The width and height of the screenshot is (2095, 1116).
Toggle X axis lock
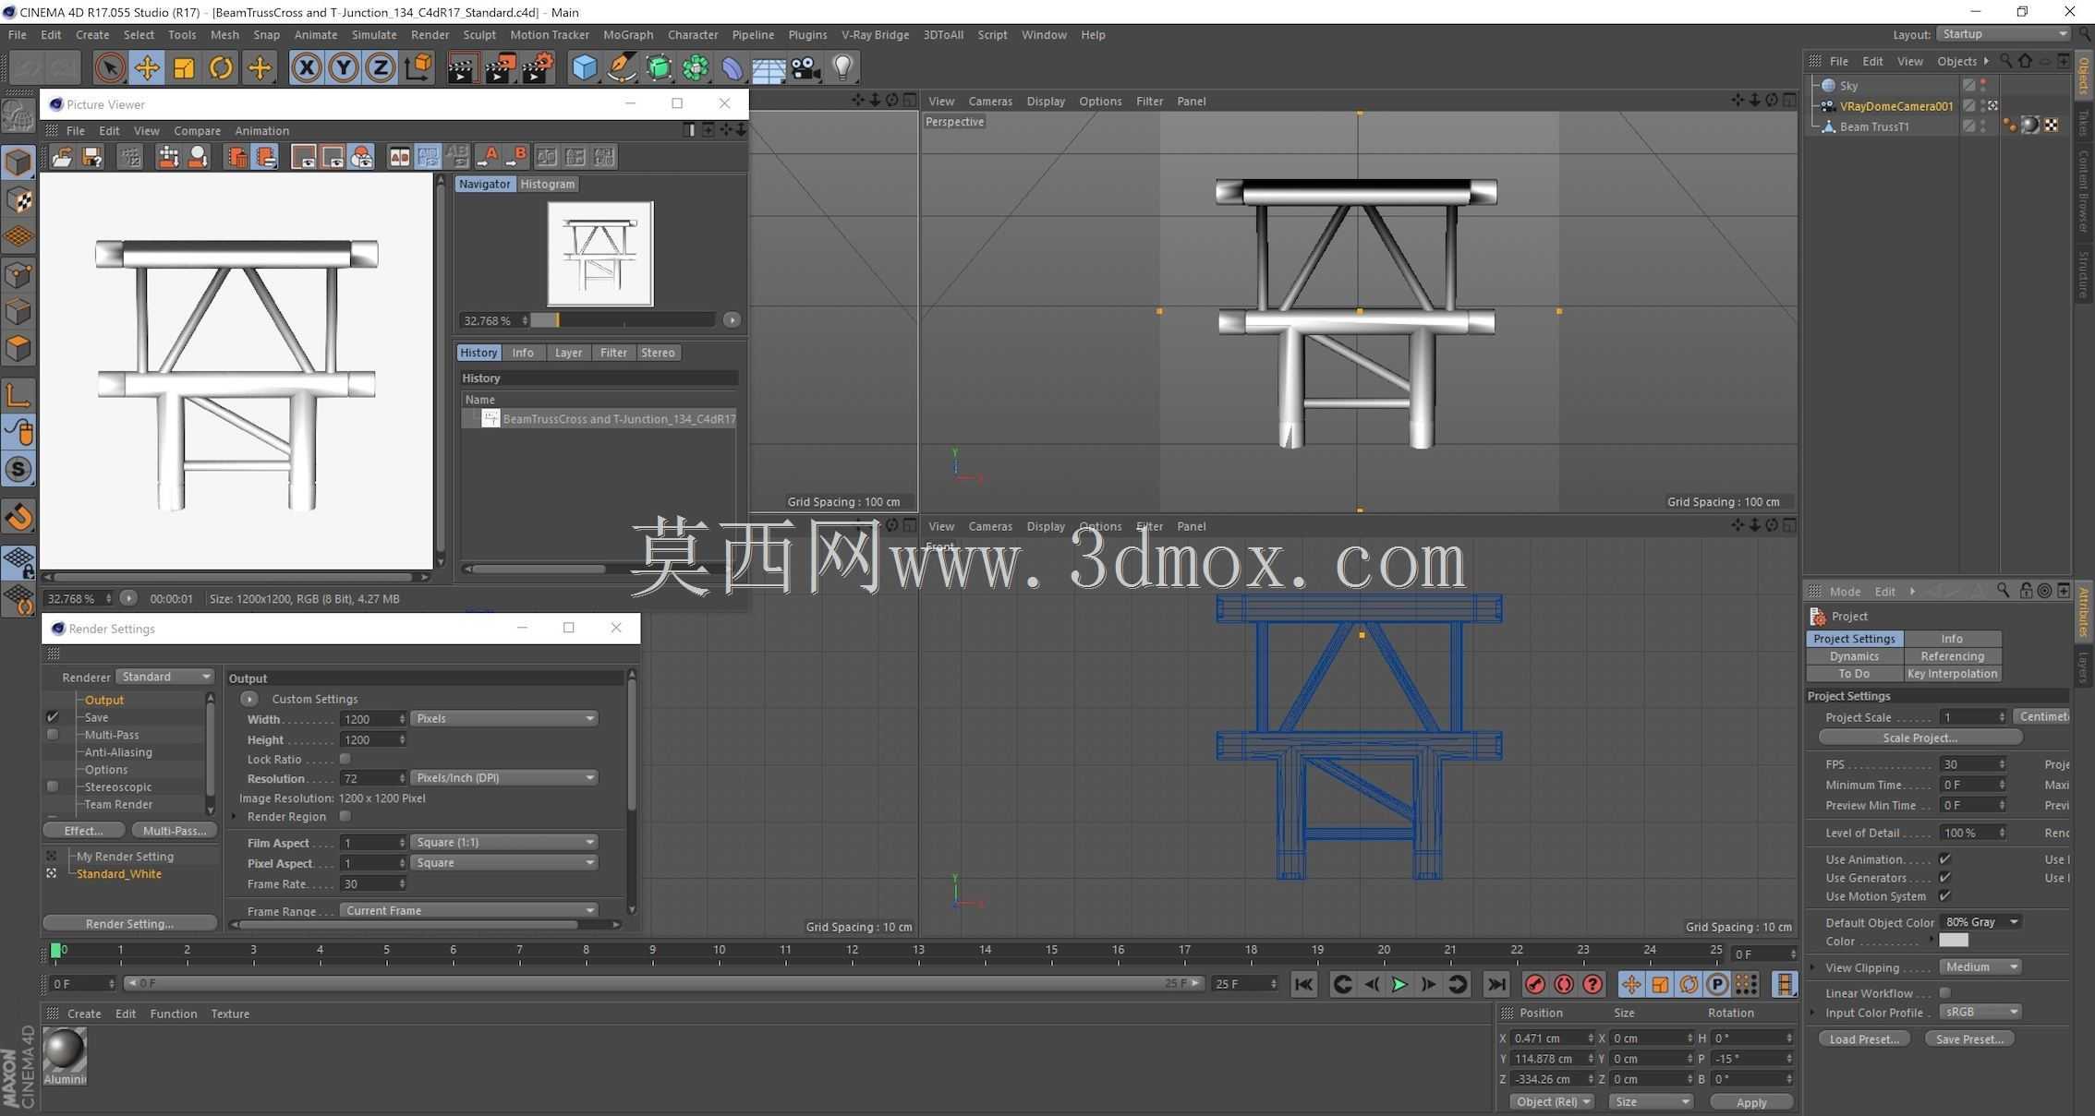coord(307,67)
